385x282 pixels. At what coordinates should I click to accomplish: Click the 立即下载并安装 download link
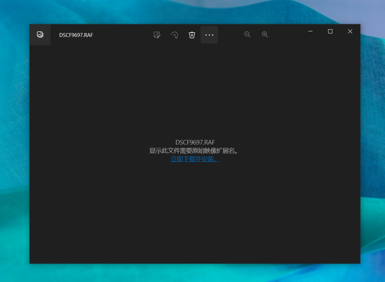pos(195,159)
